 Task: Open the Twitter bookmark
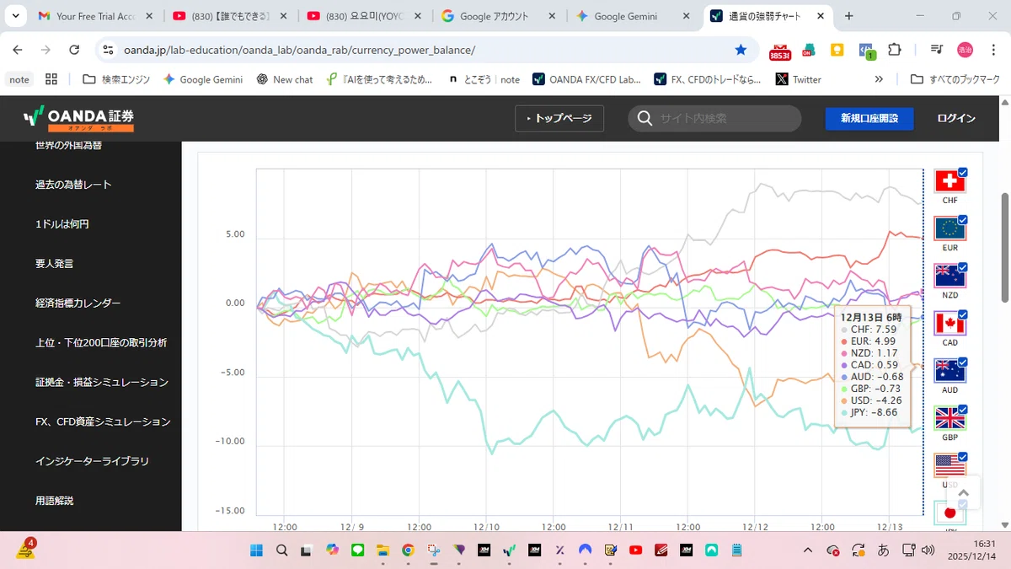[798, 79]
